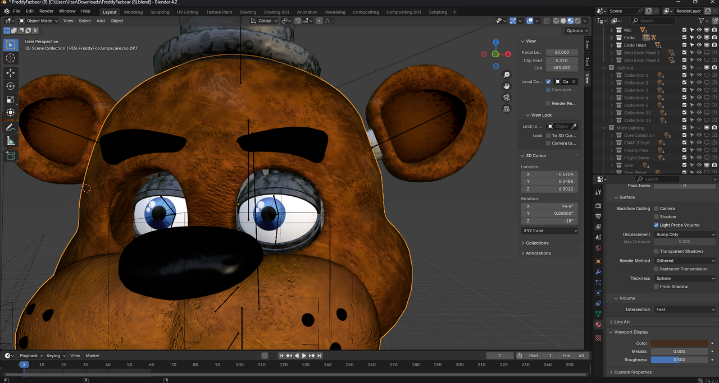Open the Modifiers properties tab wrench icon
719x383 pixels.
[x=598, y=272]
